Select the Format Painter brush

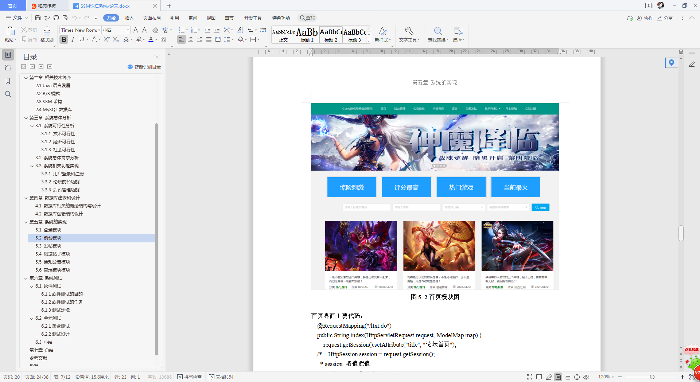click(47, 35)
